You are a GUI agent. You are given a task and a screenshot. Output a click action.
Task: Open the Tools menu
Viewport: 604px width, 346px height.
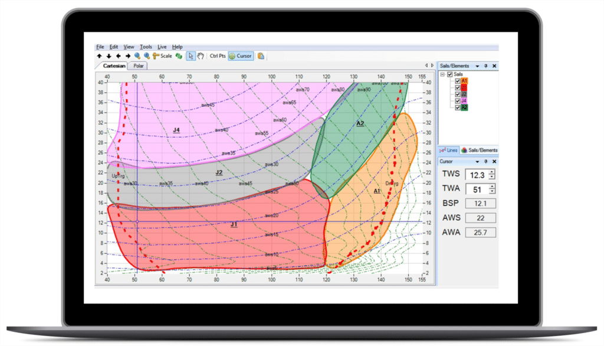coord(146,47)
